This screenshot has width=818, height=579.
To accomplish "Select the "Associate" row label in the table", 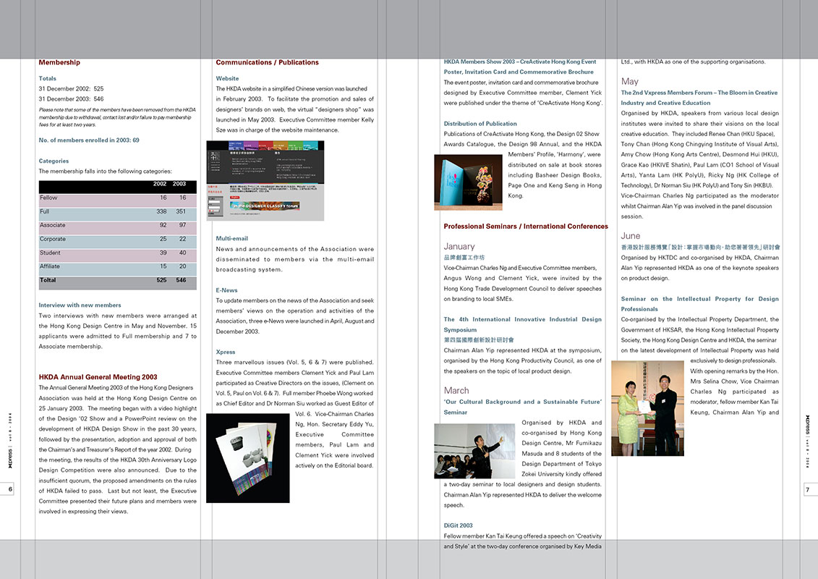I will [53, 225].
